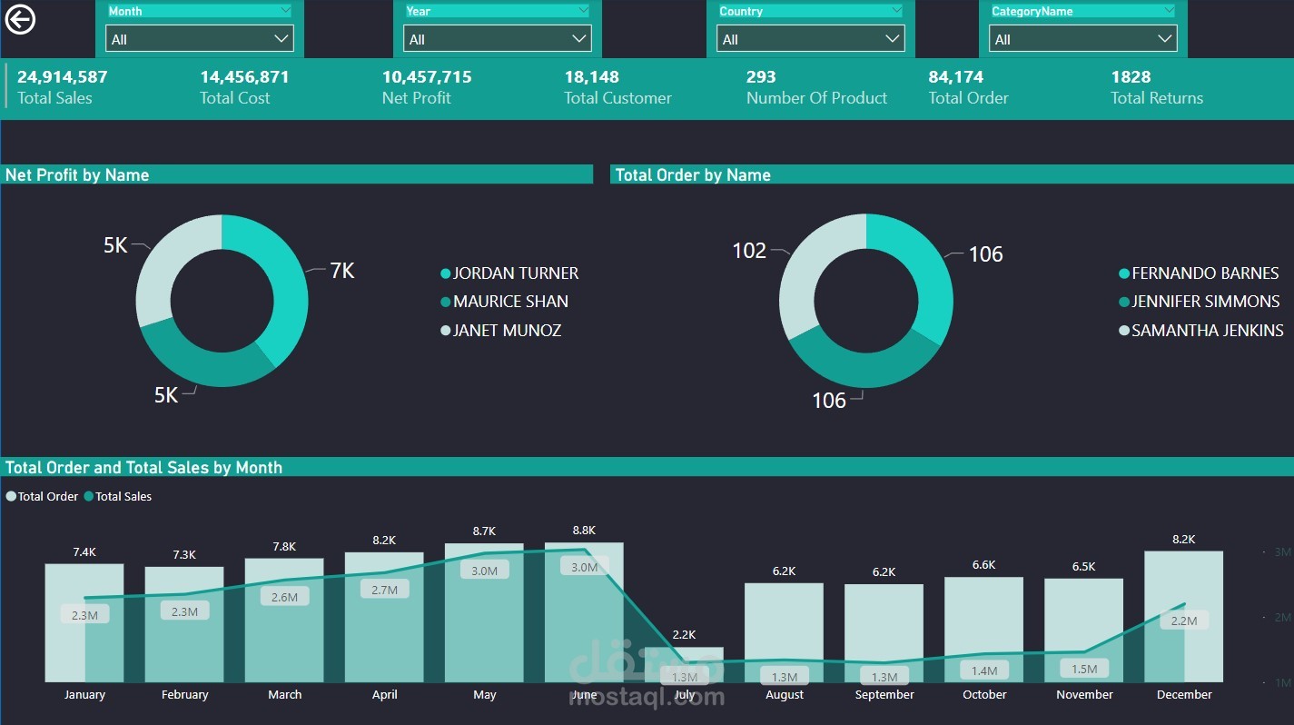This screenshot has width=1294, height=725.
Task: Click the 1.4M sales label on October
Action: point(983,670)
